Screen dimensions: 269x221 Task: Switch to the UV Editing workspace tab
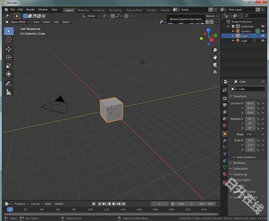(115, 10)
